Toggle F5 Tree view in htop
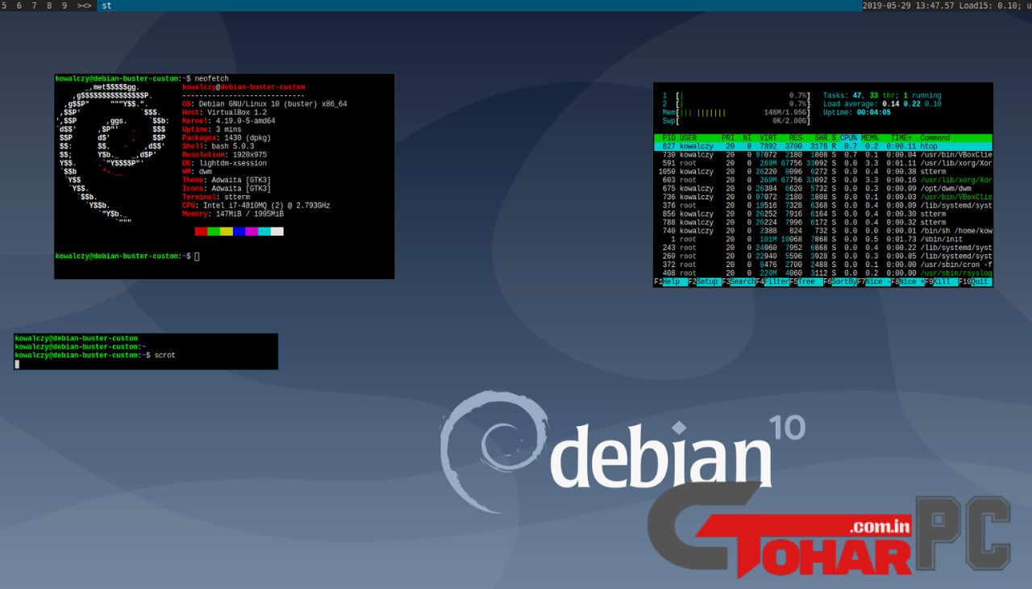The width and height of the screenshot is (1032, 589). point(807,282)
